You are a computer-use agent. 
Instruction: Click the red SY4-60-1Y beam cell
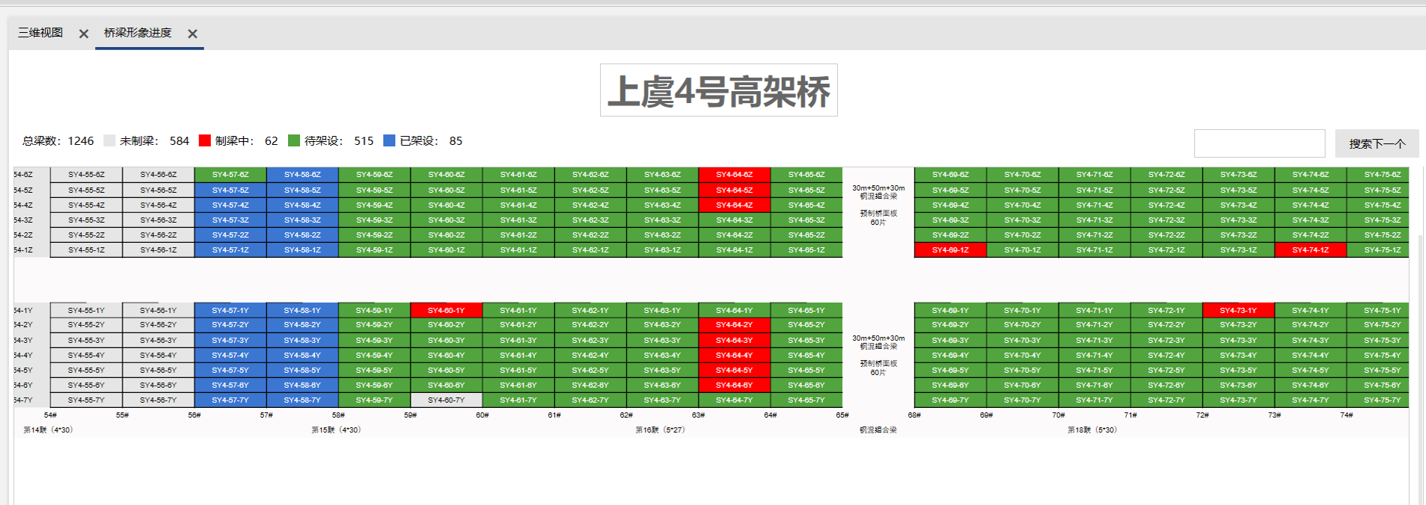point(446,310)
